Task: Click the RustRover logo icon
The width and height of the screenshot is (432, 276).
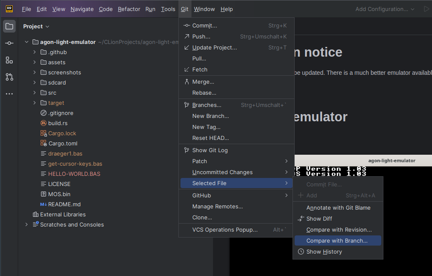Action: tap(9, 9)
